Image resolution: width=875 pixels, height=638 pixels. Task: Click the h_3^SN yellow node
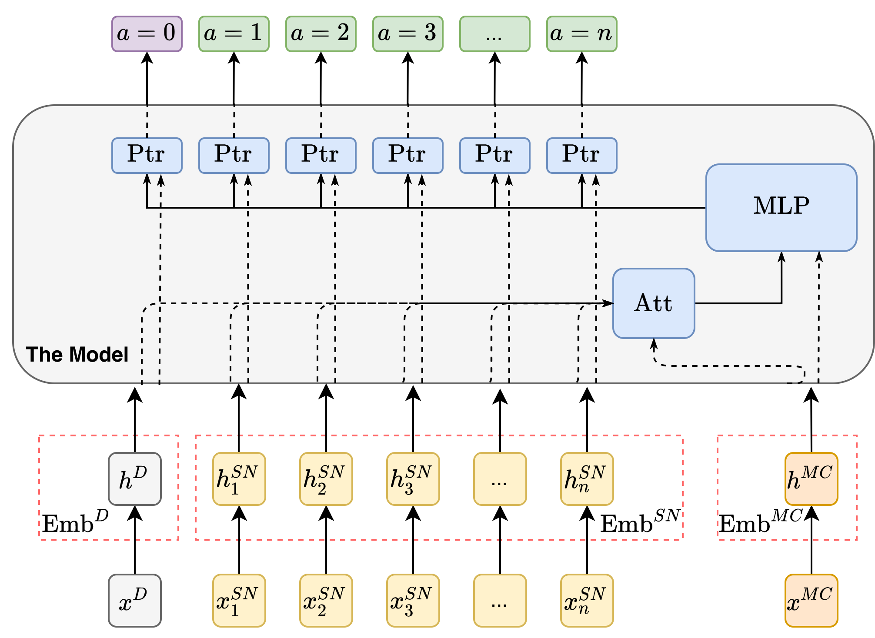(x=413, y=479)
